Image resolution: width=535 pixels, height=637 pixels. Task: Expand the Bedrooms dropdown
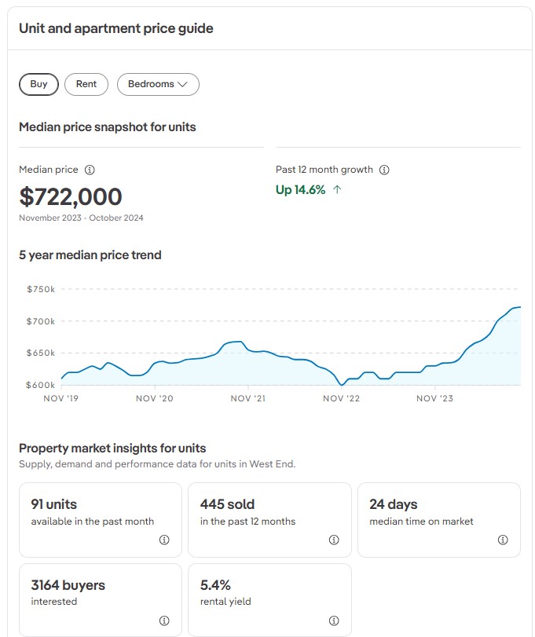tap(157, 84)
